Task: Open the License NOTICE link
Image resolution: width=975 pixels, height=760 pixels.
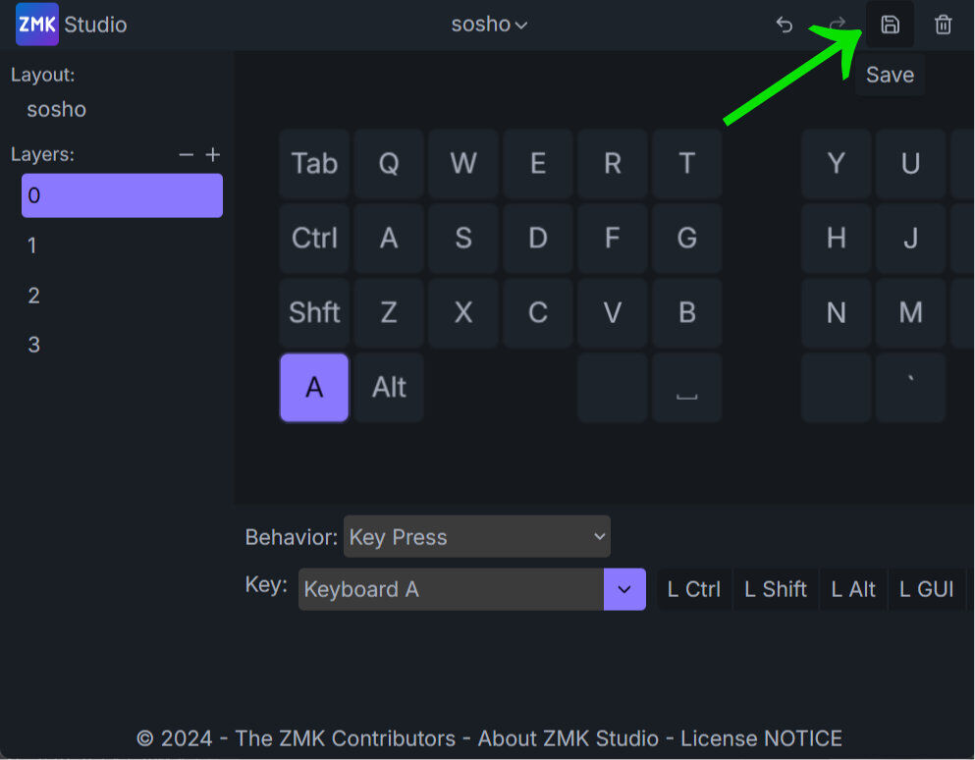Action: 761,738
